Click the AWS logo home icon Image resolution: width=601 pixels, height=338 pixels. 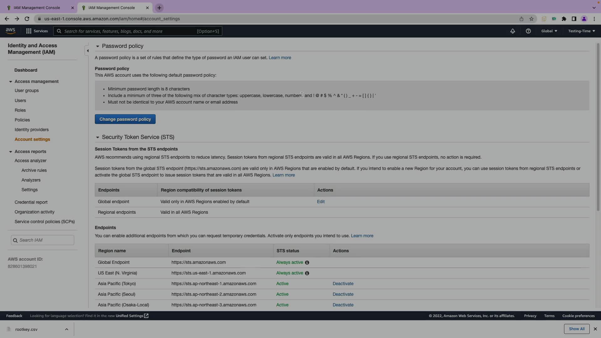click(10, 31)
